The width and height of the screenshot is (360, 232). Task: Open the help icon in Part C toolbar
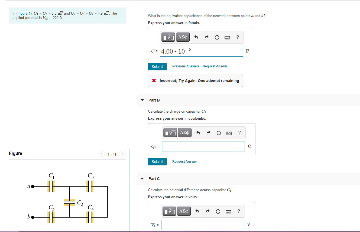[238, 211]
